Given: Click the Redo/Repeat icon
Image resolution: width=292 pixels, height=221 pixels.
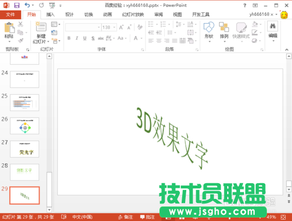Looking at the screenshot, I should [x=41, y=5].
